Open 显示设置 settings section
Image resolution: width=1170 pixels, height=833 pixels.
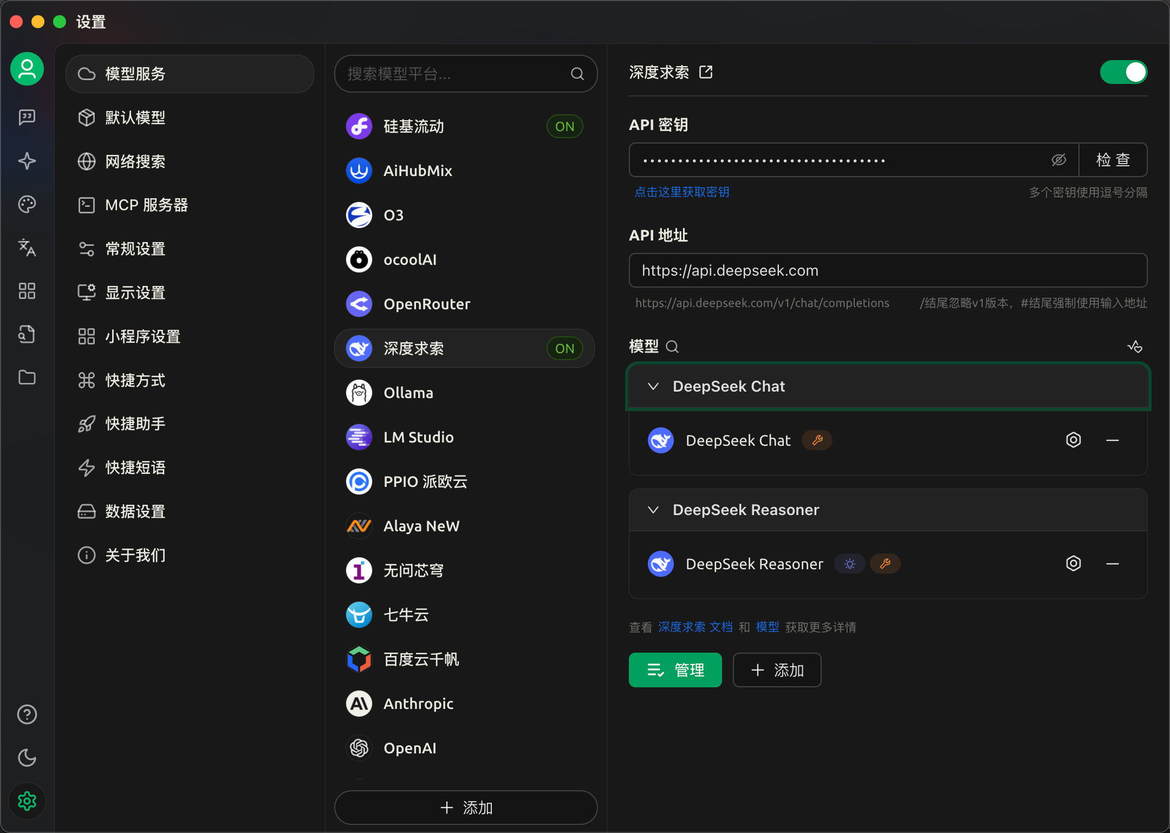[190, 293]
